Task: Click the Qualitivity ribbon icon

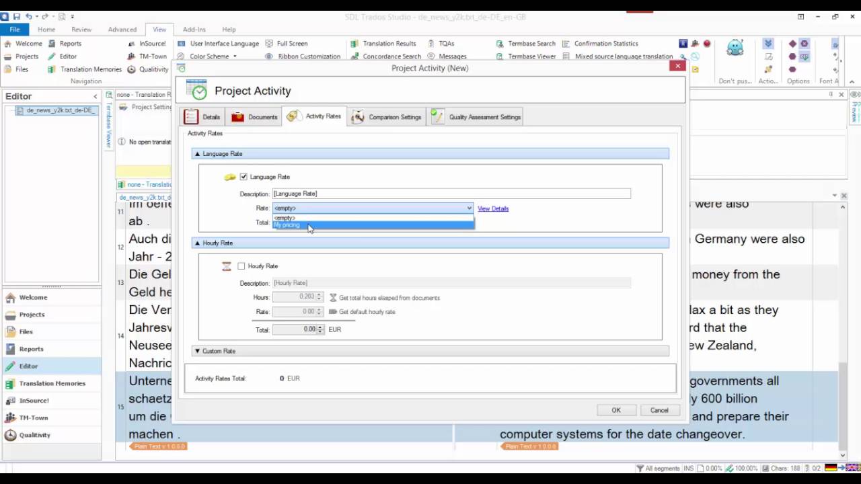Action: coord(132,69)
